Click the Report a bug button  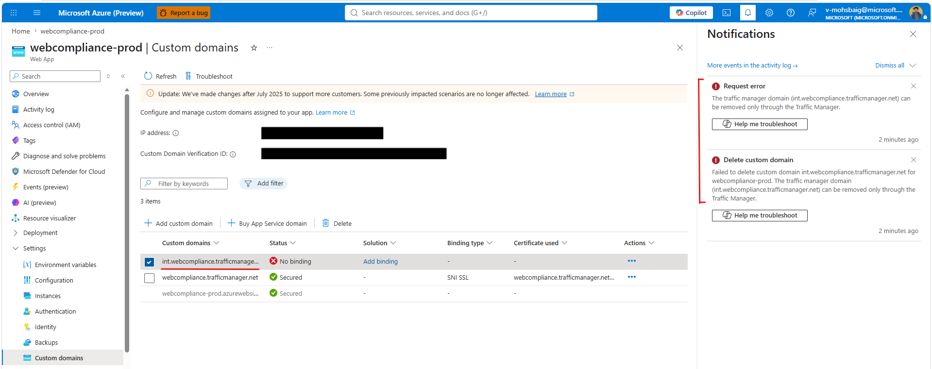184,13
